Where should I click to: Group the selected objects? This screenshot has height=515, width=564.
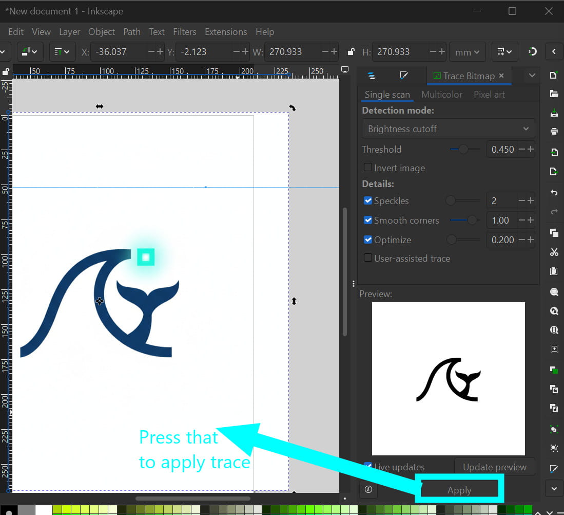[x=554, y=429]
